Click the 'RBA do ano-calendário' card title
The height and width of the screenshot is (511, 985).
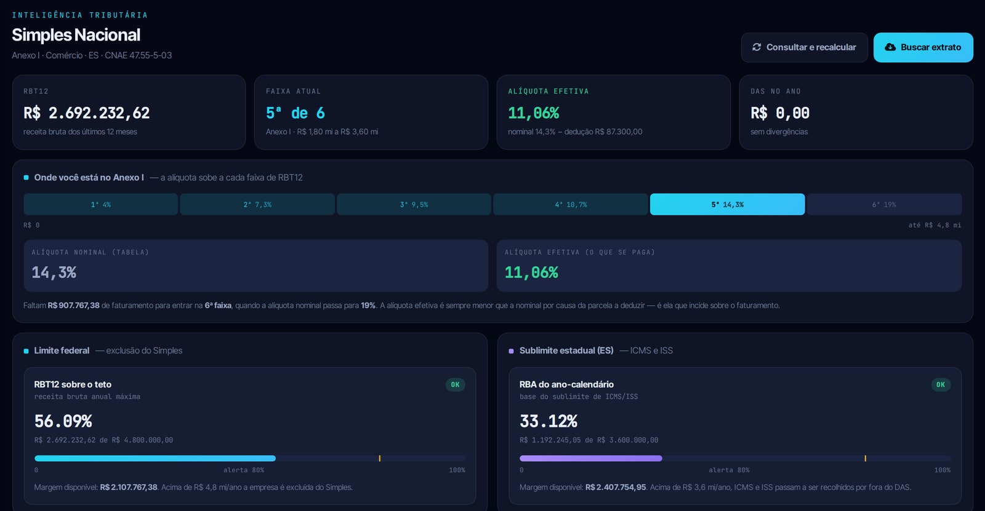566,384
